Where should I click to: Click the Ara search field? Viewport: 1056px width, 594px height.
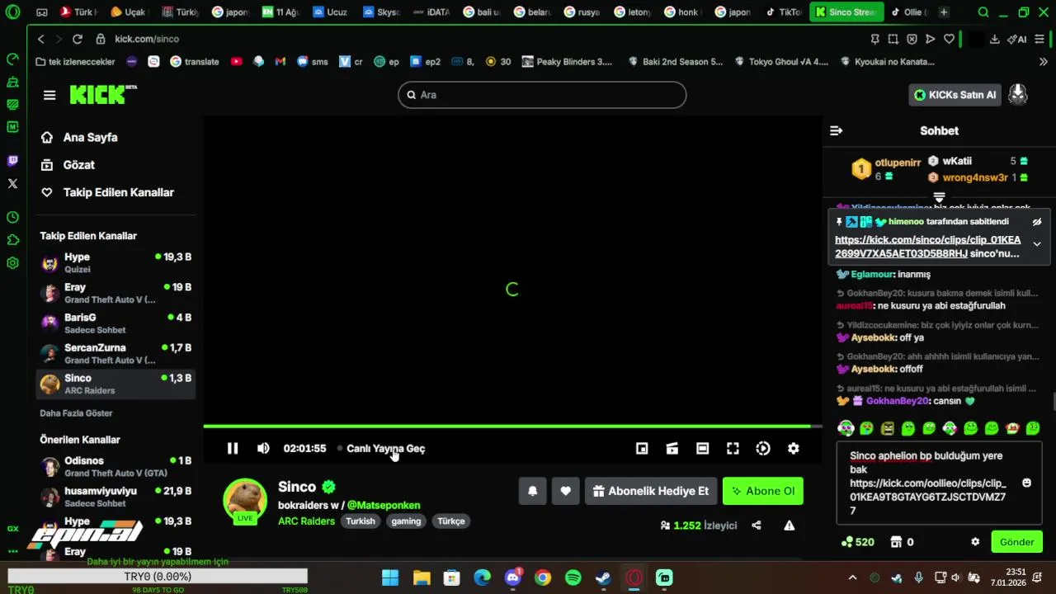click(542, 95)
